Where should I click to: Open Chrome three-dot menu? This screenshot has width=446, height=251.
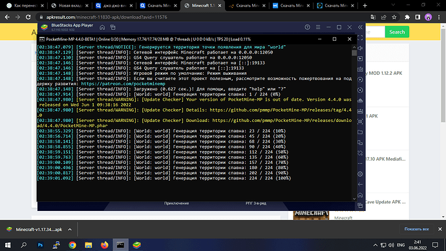439,17
